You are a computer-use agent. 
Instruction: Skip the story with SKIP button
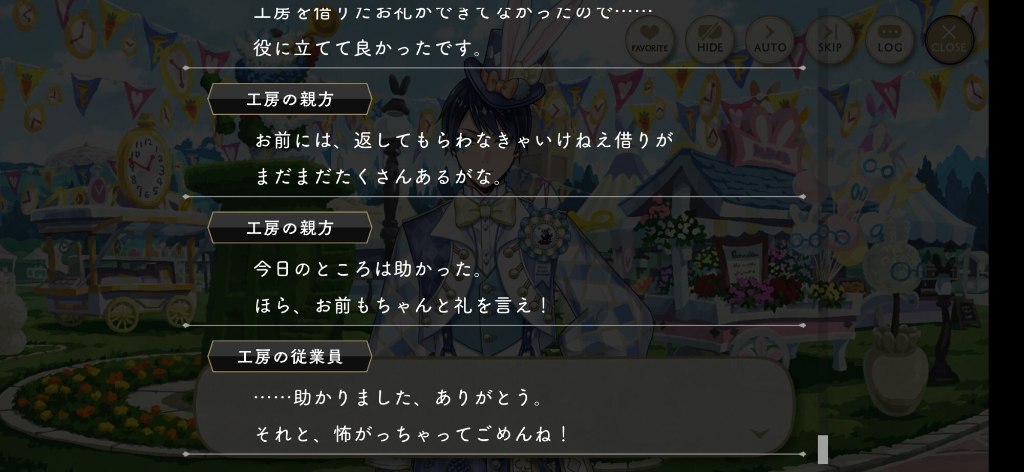point(829,40)
